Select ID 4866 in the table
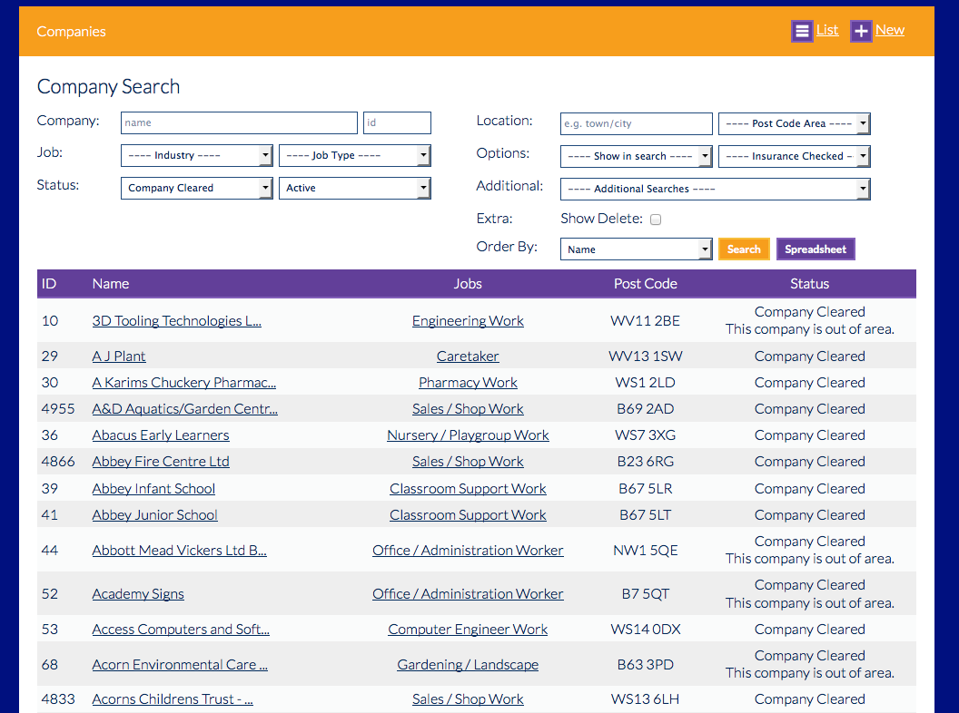The height and width of the screenshot is (713, 959). pyautogui.click(x=58, y=462)
